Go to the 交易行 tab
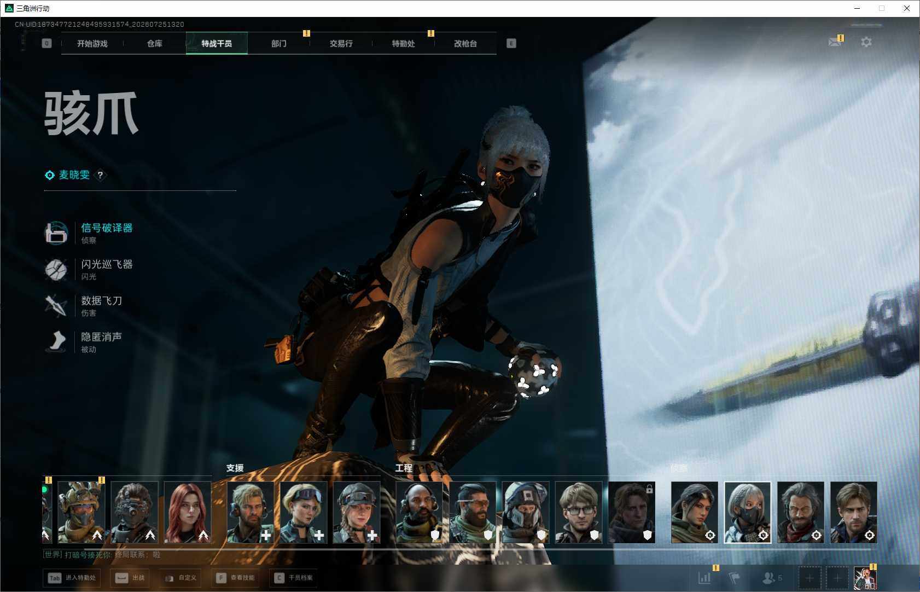Screen dimensions: 920x592 (x=341, y=44)
